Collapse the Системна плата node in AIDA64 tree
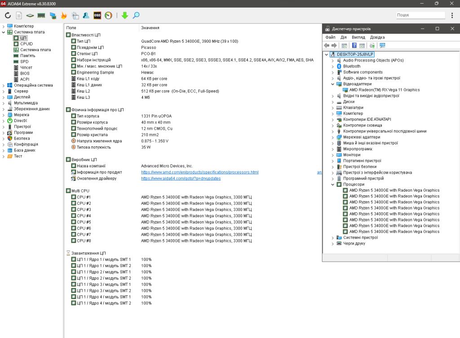This screenshot has height=338, width=460. pyautogui.click(x=4, y=32)
